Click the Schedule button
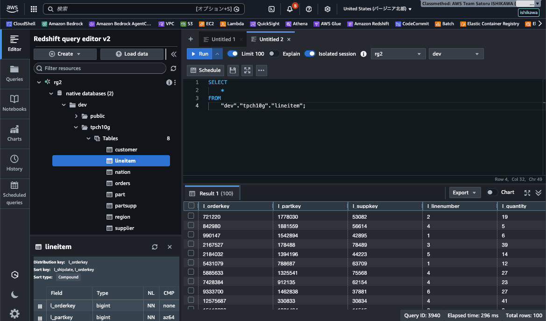546x321 pixels. 206,71
